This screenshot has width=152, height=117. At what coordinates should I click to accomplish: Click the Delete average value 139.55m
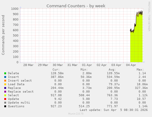click(113, 73)
